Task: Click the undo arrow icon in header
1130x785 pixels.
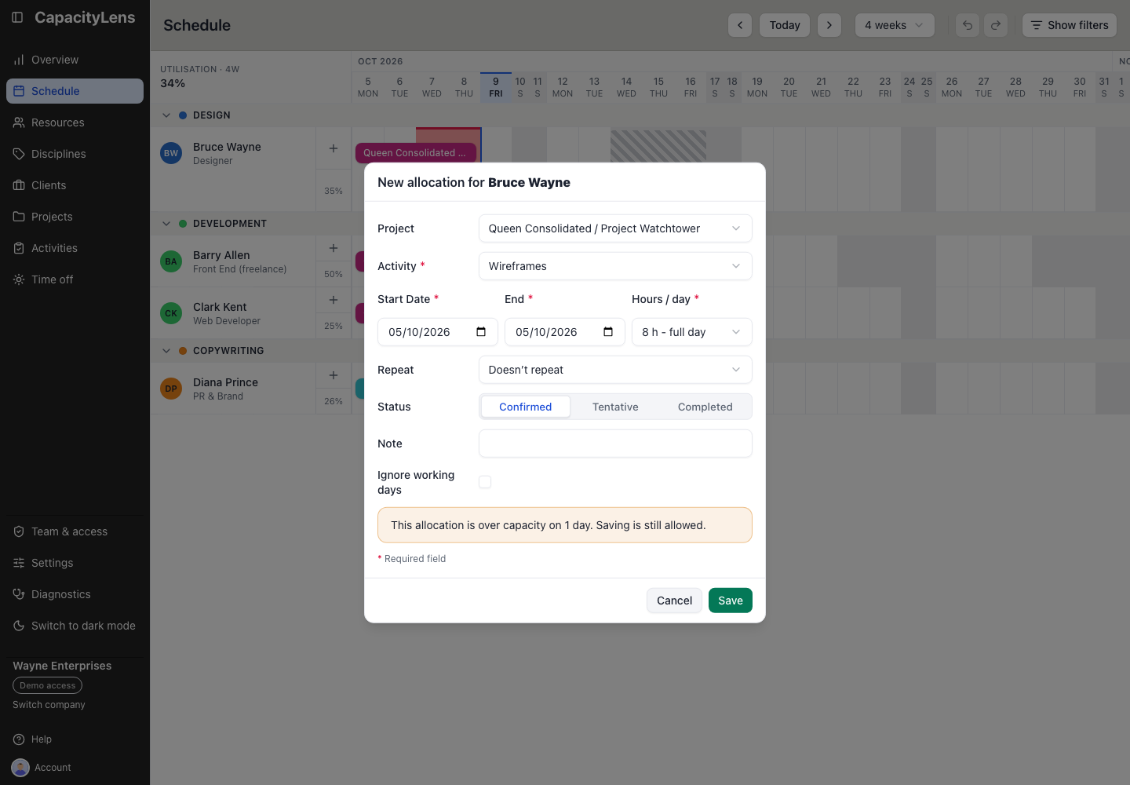Action: (x=968, y=25)
